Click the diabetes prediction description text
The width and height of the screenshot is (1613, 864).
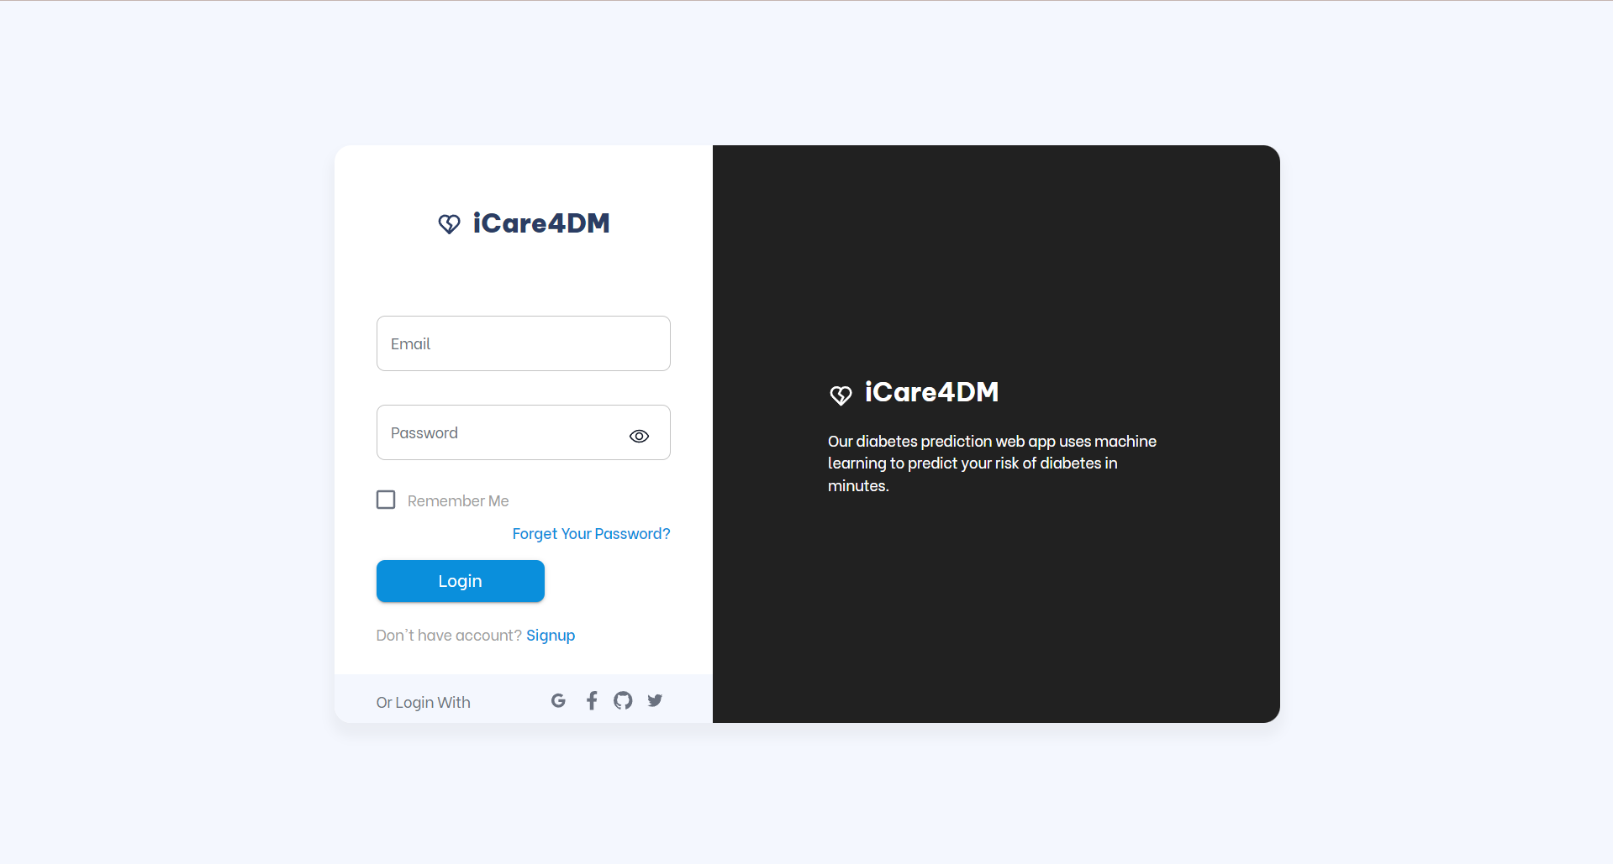tap(992, 463)
